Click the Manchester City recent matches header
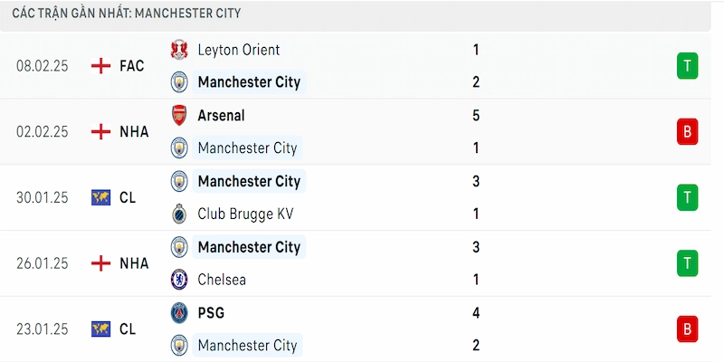724x362 pixels. (x=356, y=14)
